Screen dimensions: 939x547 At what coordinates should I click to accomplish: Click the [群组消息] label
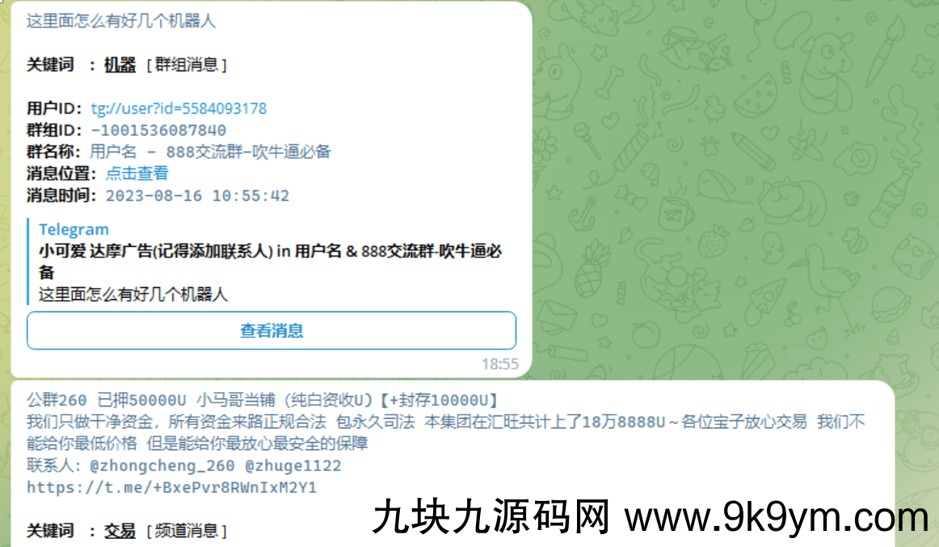pyautogui.click(x=187, y=65)
